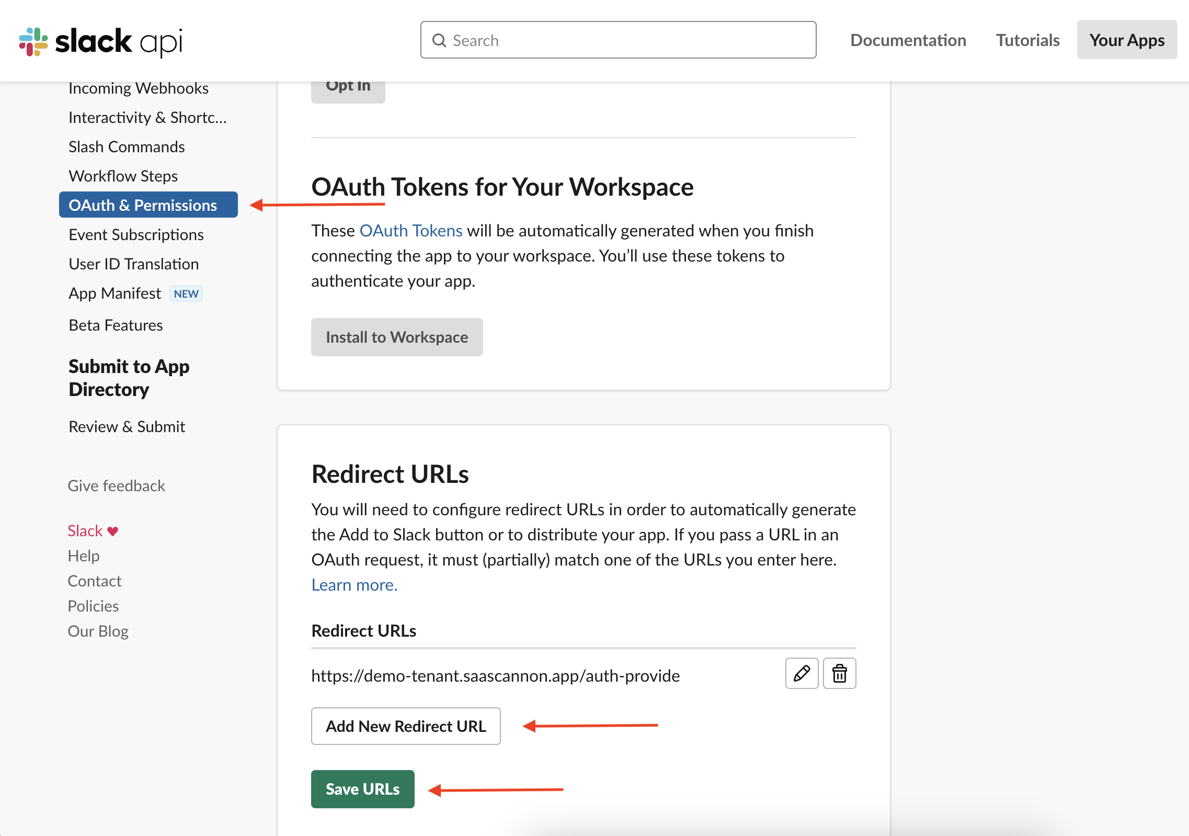
Task: Click the delete trash icon for redirect URL
Action: pos(840,674)
